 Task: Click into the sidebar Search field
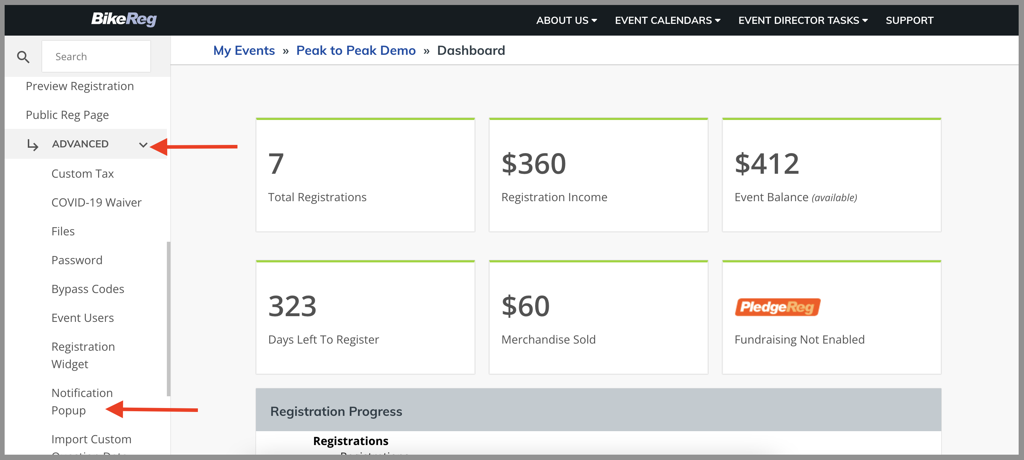(96, 56)
